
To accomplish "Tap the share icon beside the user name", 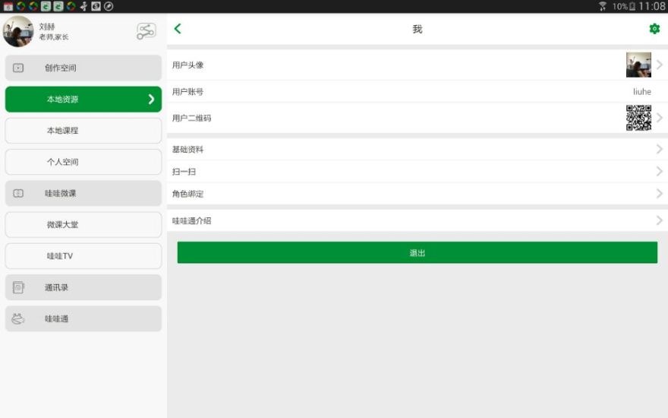I will [146, 31].
